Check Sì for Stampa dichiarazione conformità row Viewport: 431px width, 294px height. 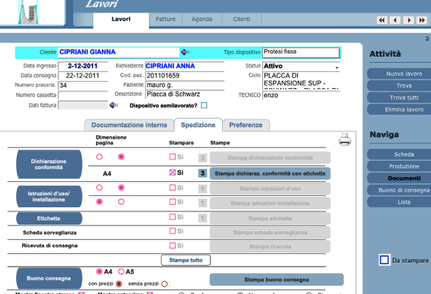[x=172, y=157]
